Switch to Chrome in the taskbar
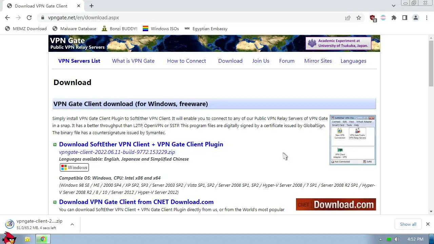Viewport: 434px width, 244px height. pos(43,239)
